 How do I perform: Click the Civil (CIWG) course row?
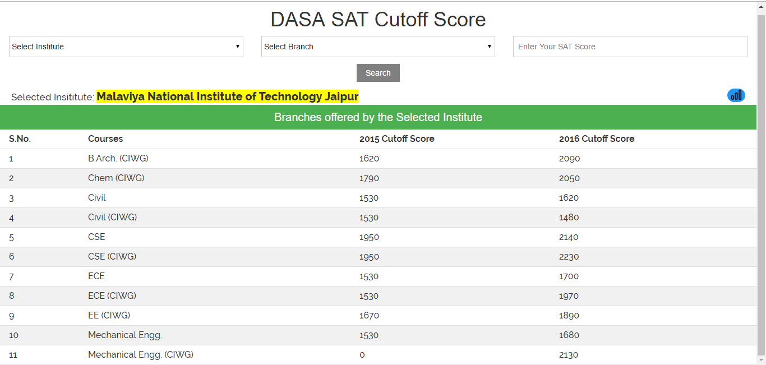[x=112, y=218]
